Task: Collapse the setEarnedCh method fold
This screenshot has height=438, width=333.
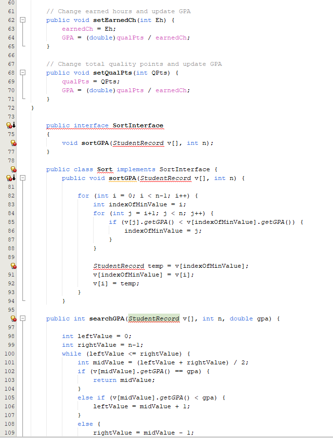Action: click(23, 20)
